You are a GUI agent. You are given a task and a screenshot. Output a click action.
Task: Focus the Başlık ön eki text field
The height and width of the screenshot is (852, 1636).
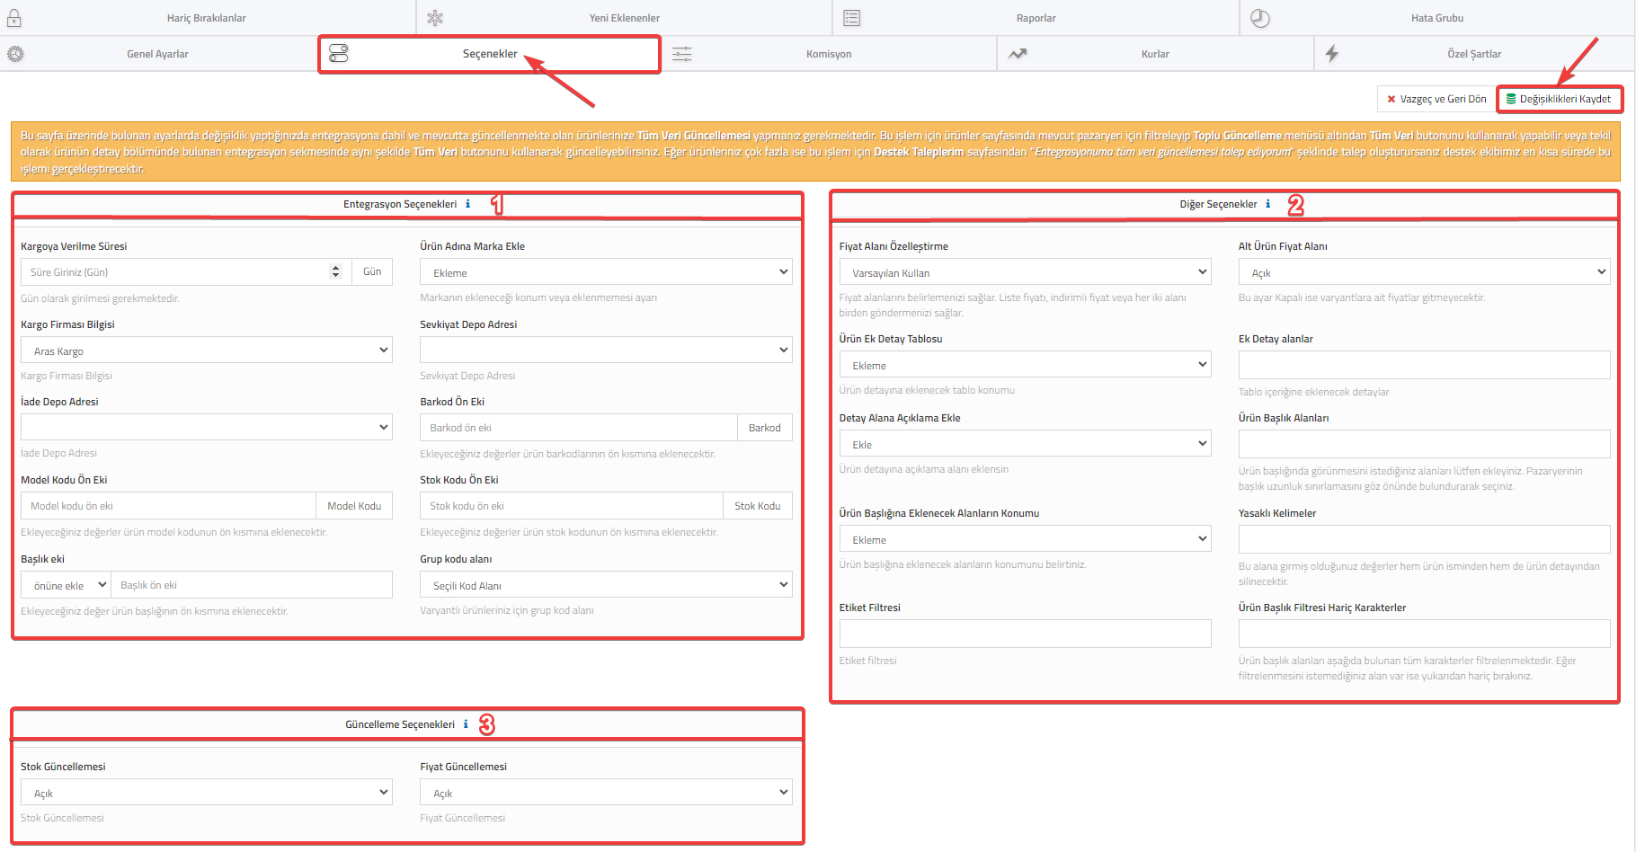point(252,584)
